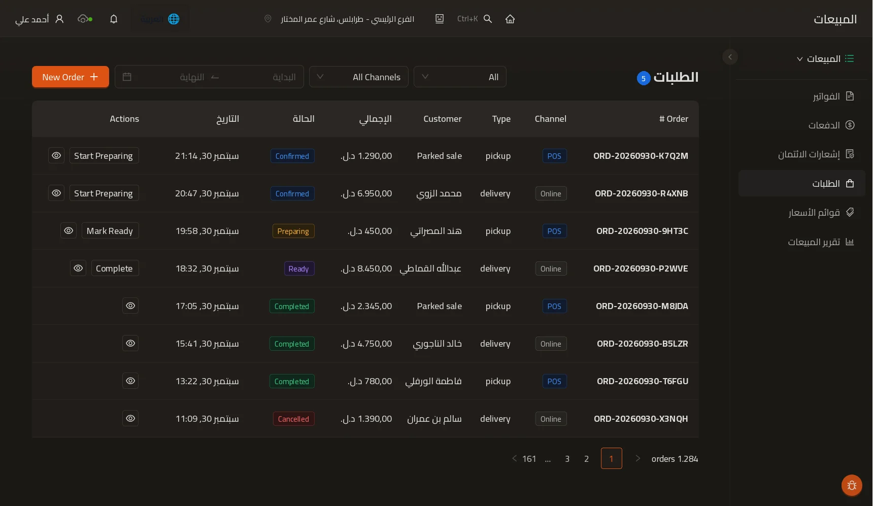
Task: Open الفواتير in the sidebar
Action: pyautogui.click(x=802, y=96)
